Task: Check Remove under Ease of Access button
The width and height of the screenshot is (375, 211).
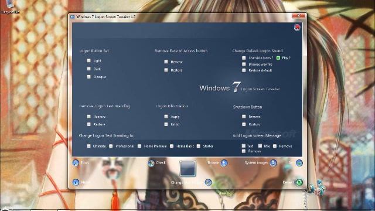Action: click(166, 62)
